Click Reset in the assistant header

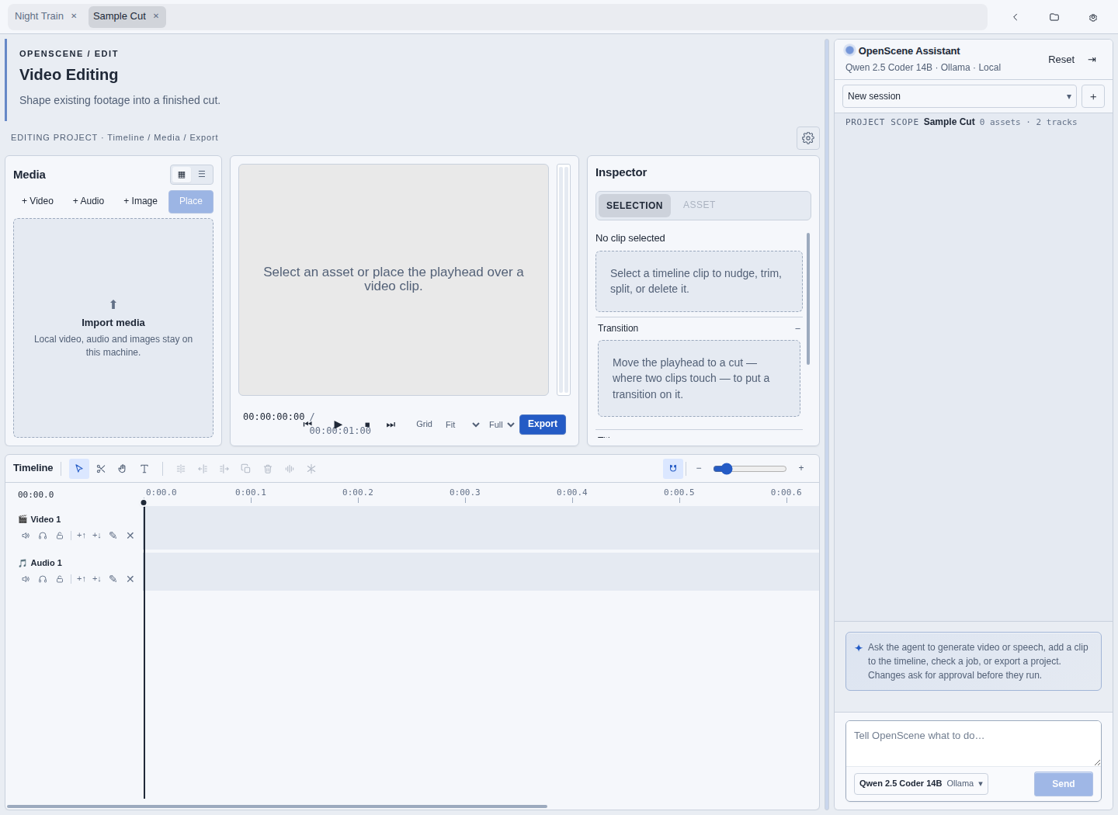(1061, 60)
